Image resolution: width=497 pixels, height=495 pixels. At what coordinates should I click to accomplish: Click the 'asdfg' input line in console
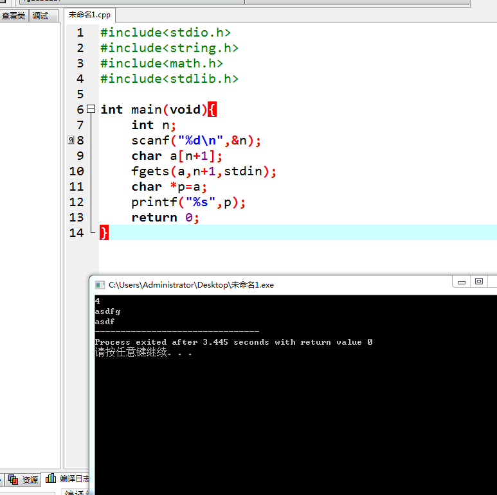(107, 311)
